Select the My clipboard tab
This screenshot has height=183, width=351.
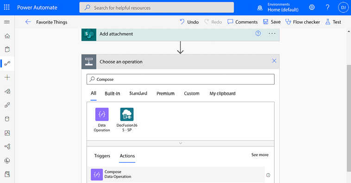click(x=223, y=93)
